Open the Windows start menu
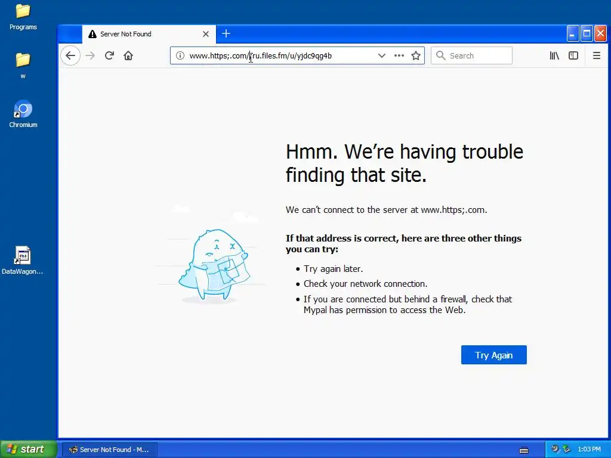 [x=29, y=449]
